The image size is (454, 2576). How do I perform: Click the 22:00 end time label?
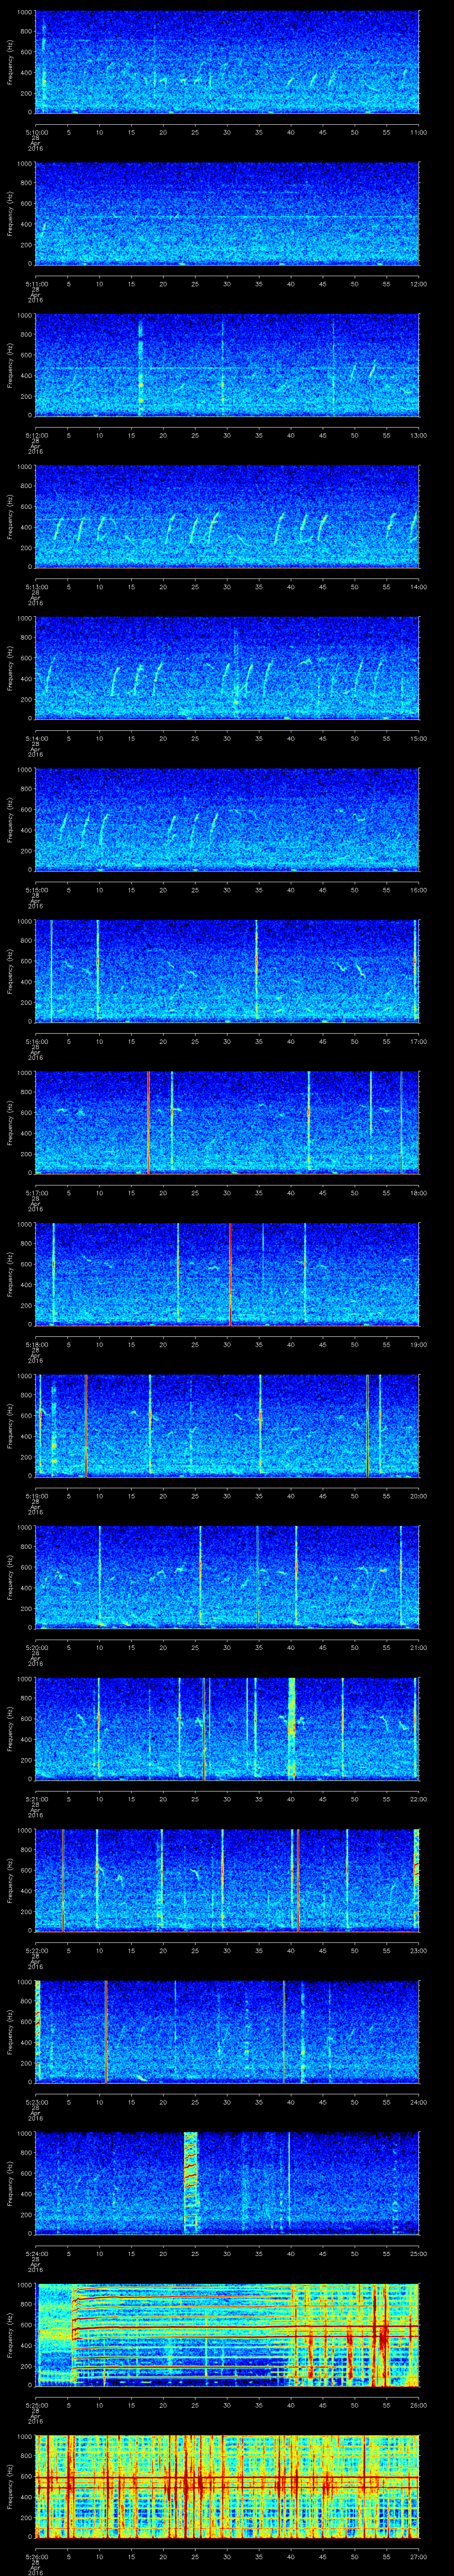418,1799
